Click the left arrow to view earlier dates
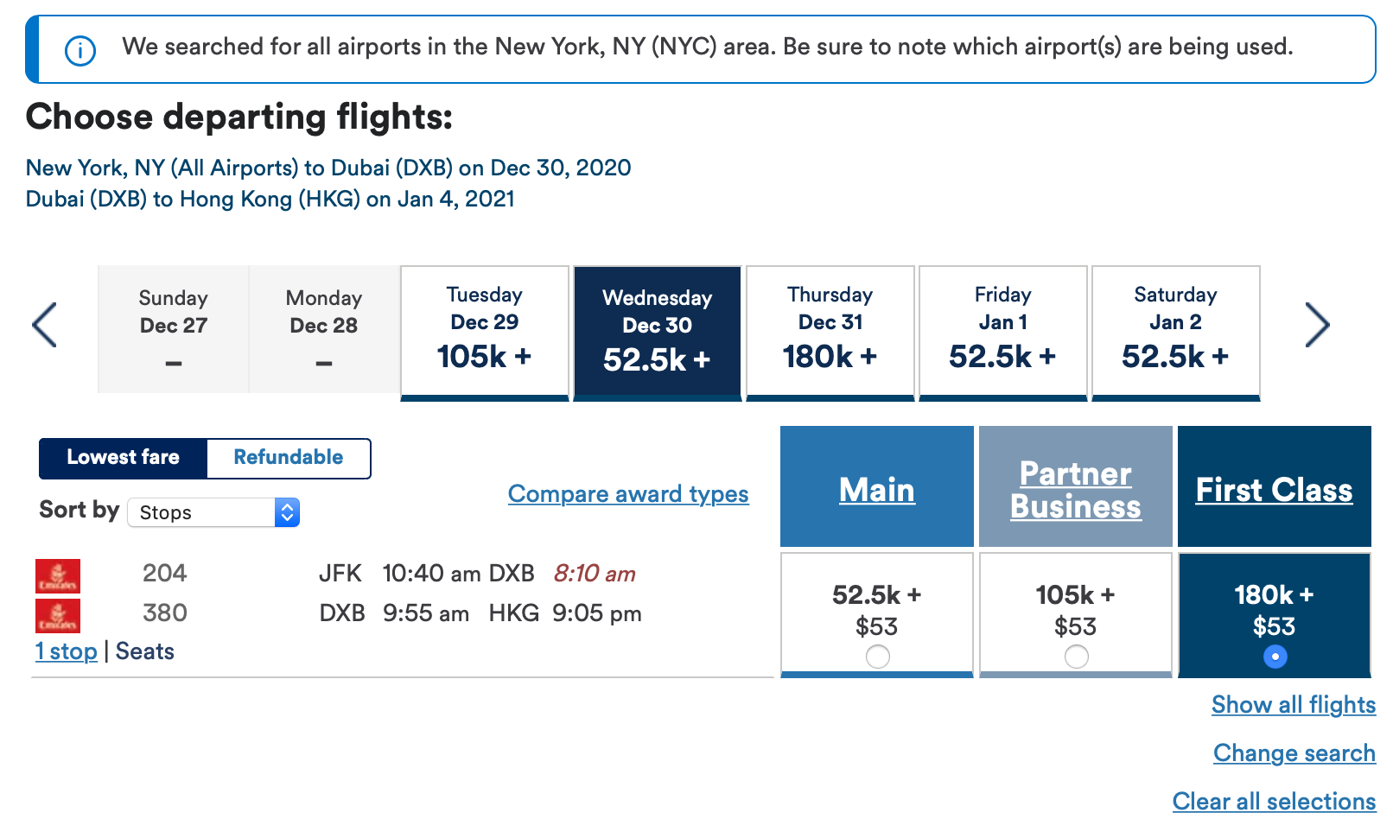Image resolution: width=1393 pixels, height=819 pixels. (44, 324)
